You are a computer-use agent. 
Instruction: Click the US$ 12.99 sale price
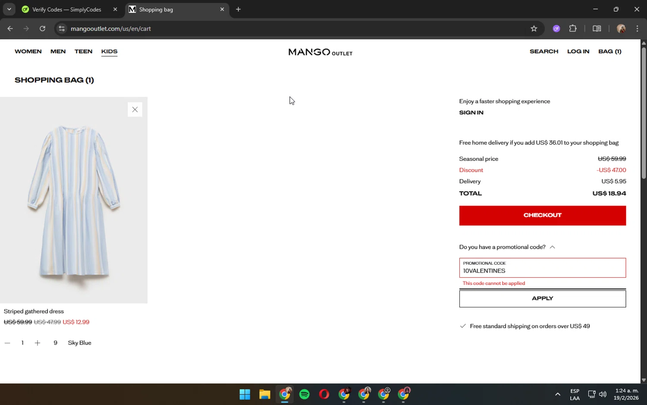[x=76, y=322]
